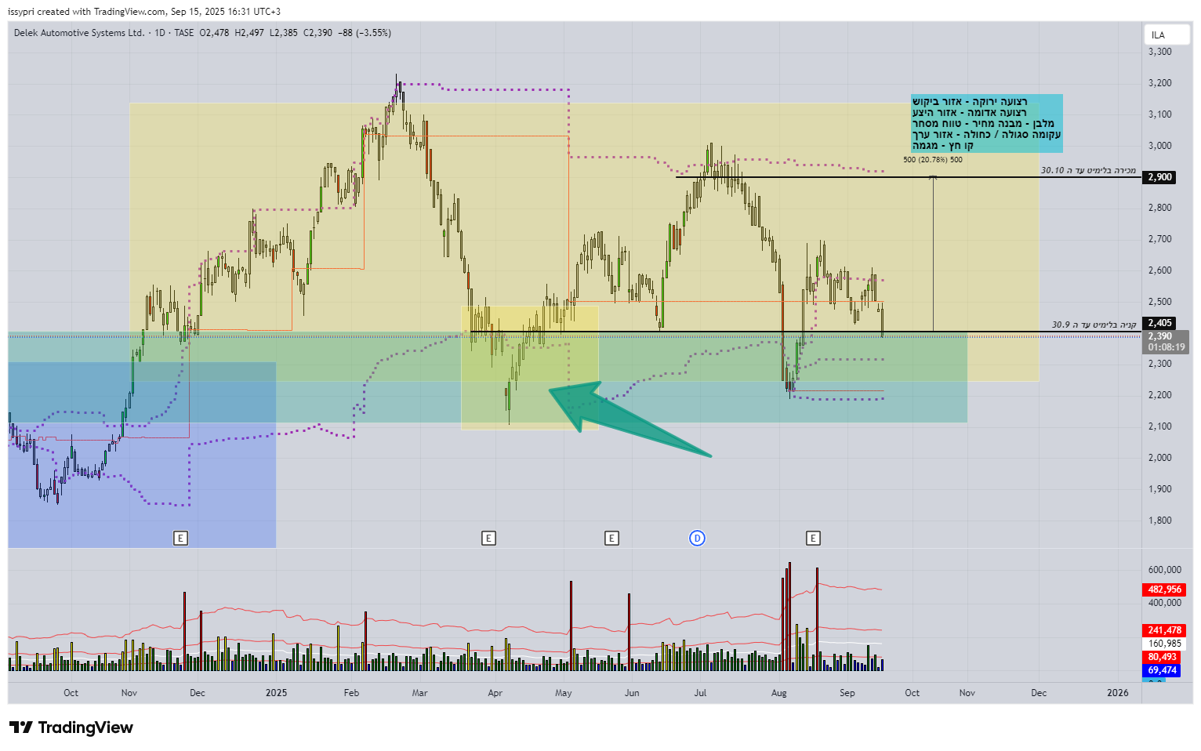The width and height of the screenshot is (1201, 751).
Task: Click the TASE exchange label
Action: click(183, 33)
